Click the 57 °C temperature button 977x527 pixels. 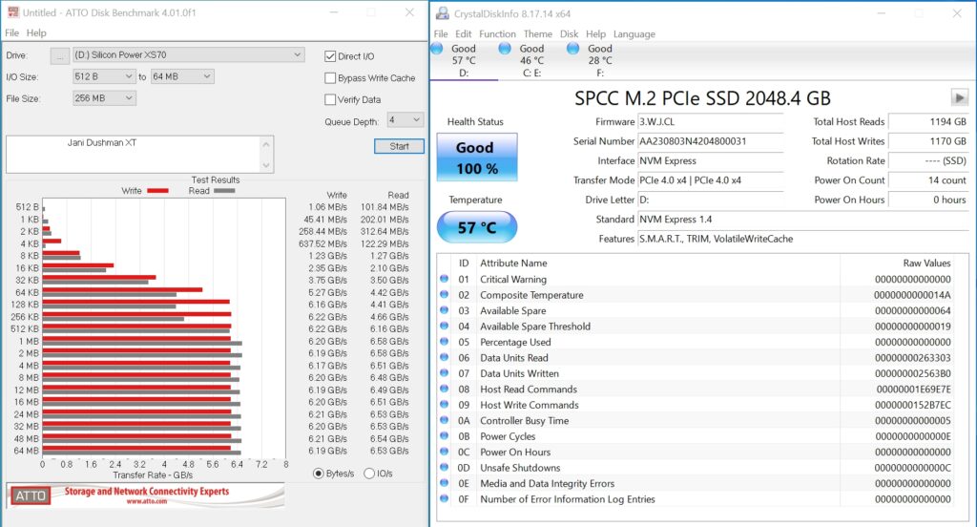[477, 227]
